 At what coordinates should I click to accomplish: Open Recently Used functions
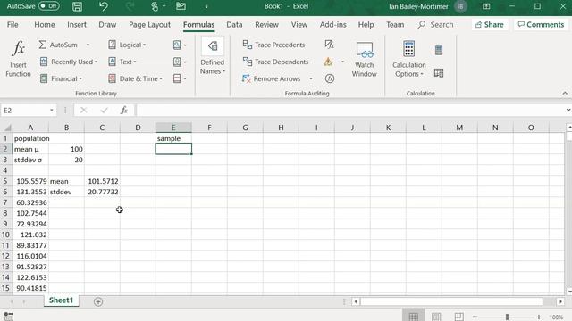[69, 62]
